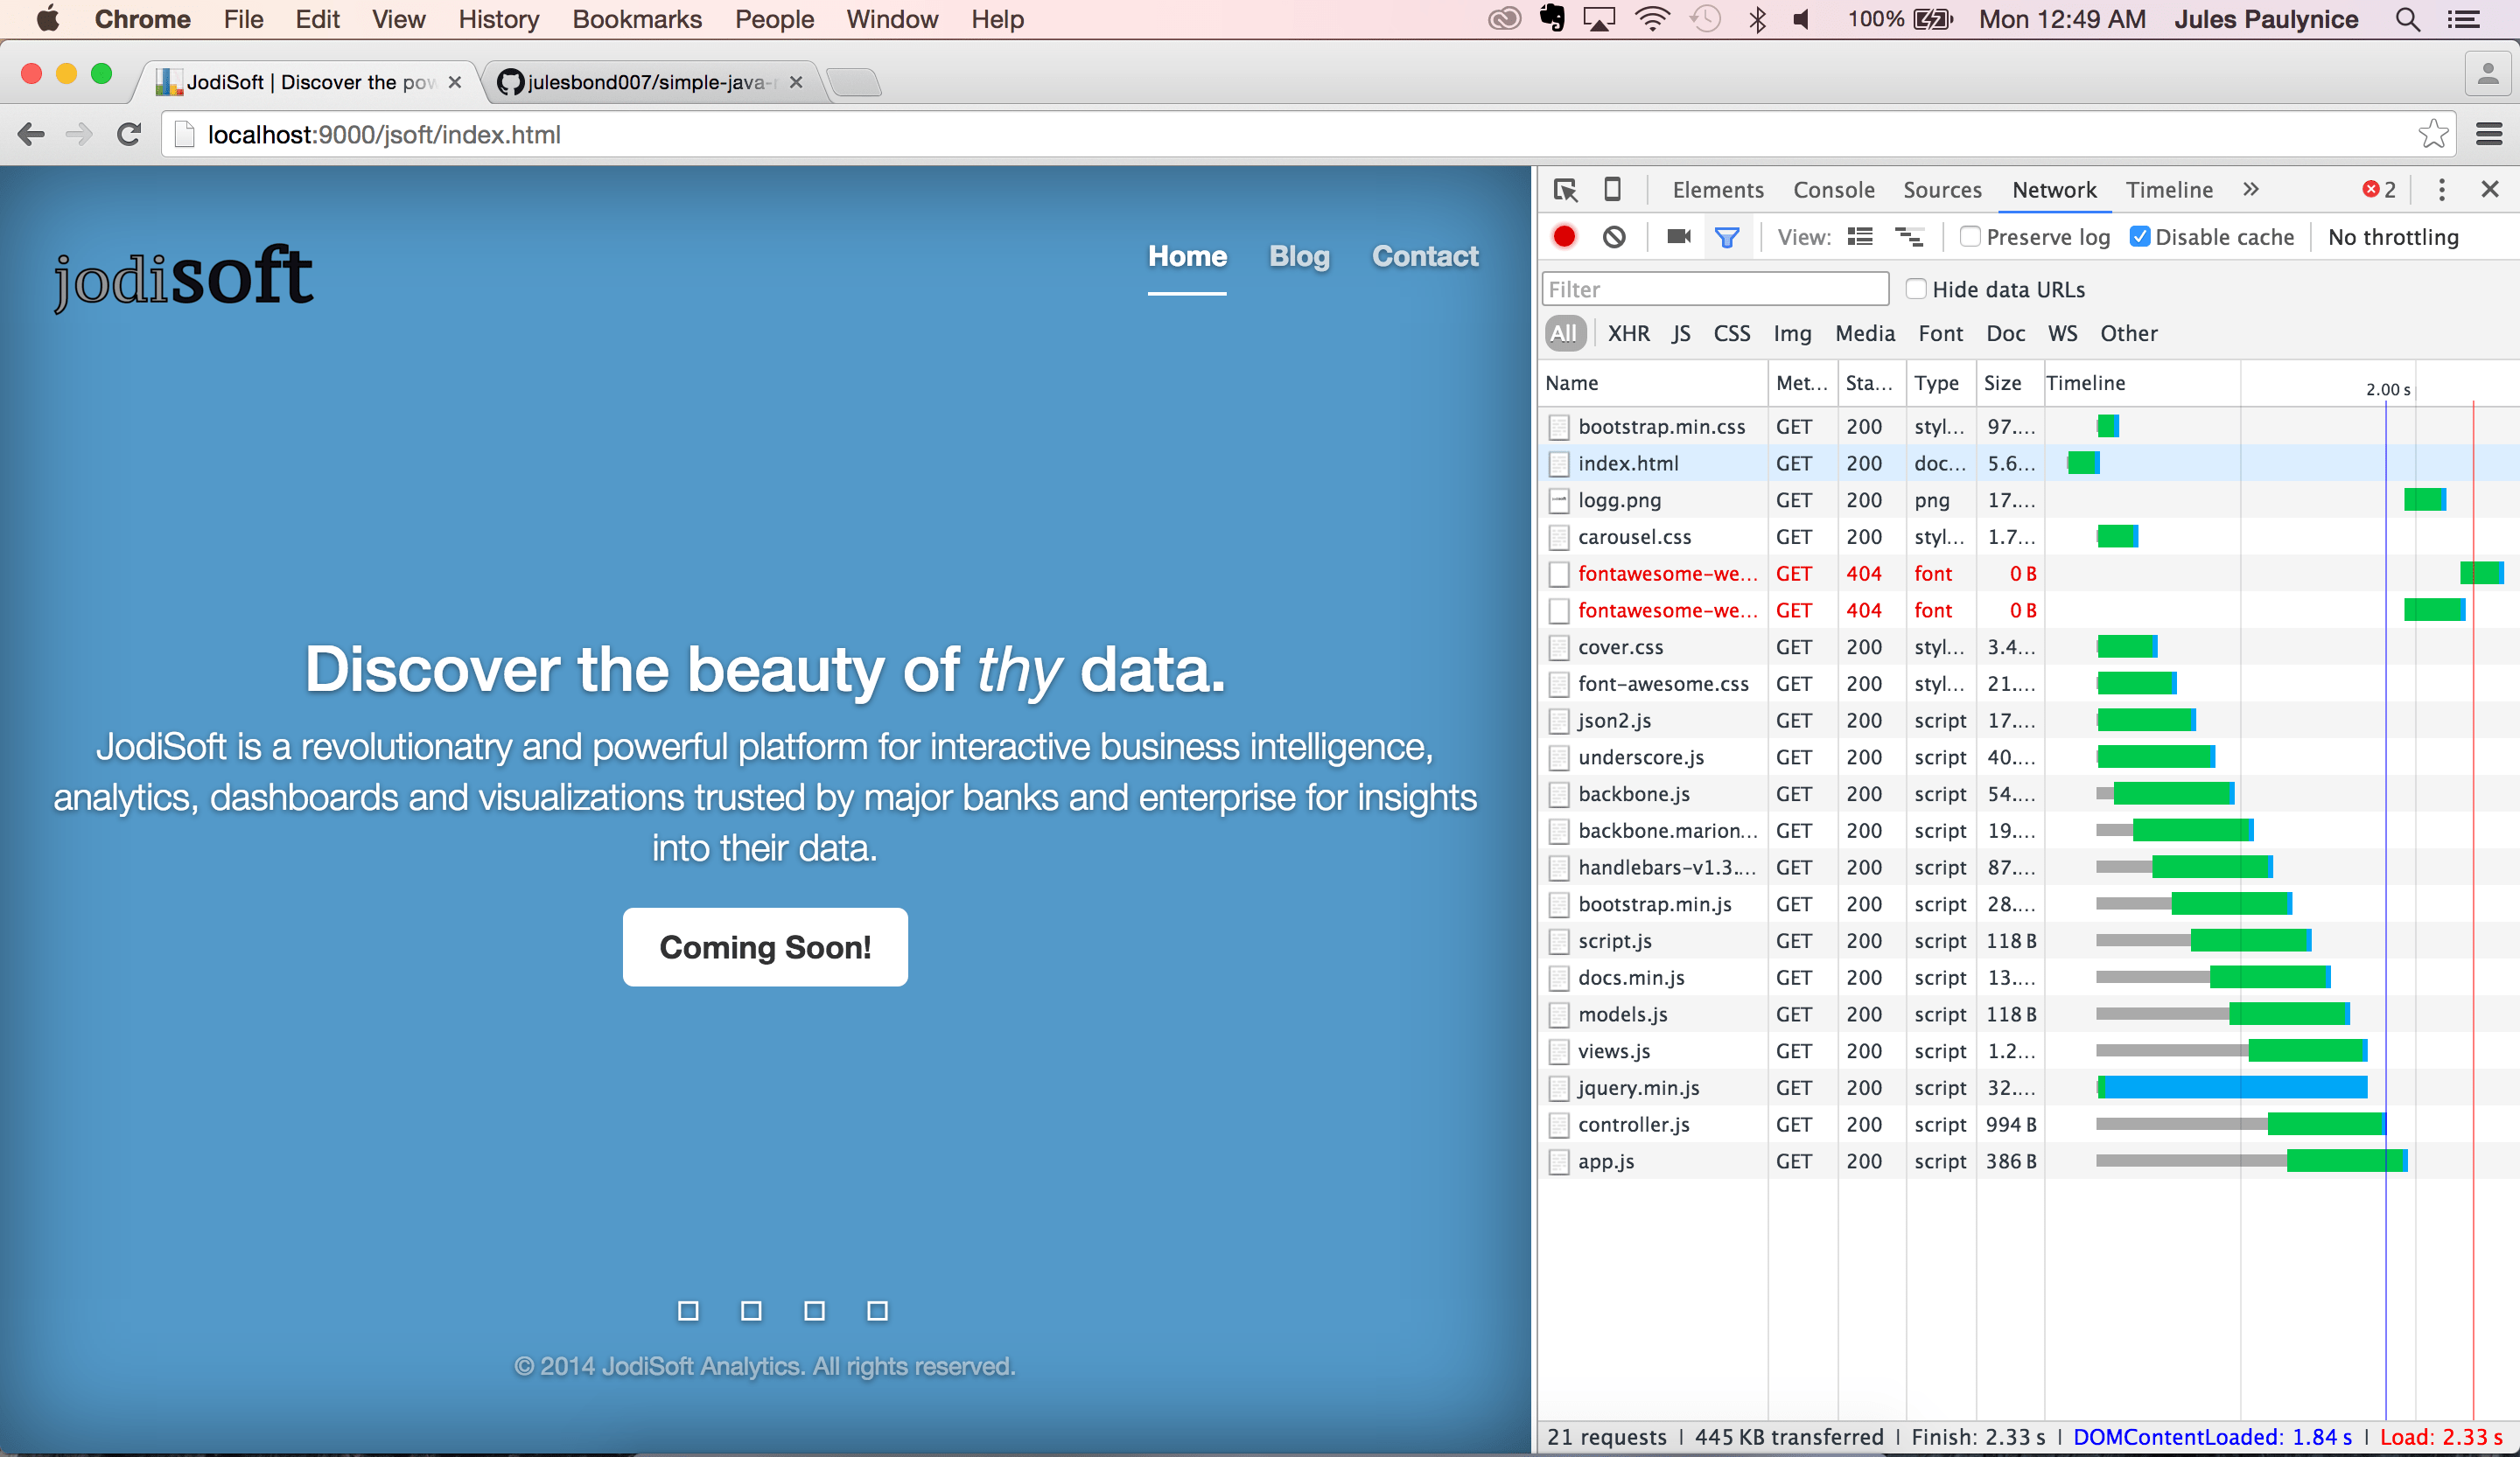This screenshot has width=2520, height=1457.
Task: Open the Bookmarks menu
Action: click(637, 19)
